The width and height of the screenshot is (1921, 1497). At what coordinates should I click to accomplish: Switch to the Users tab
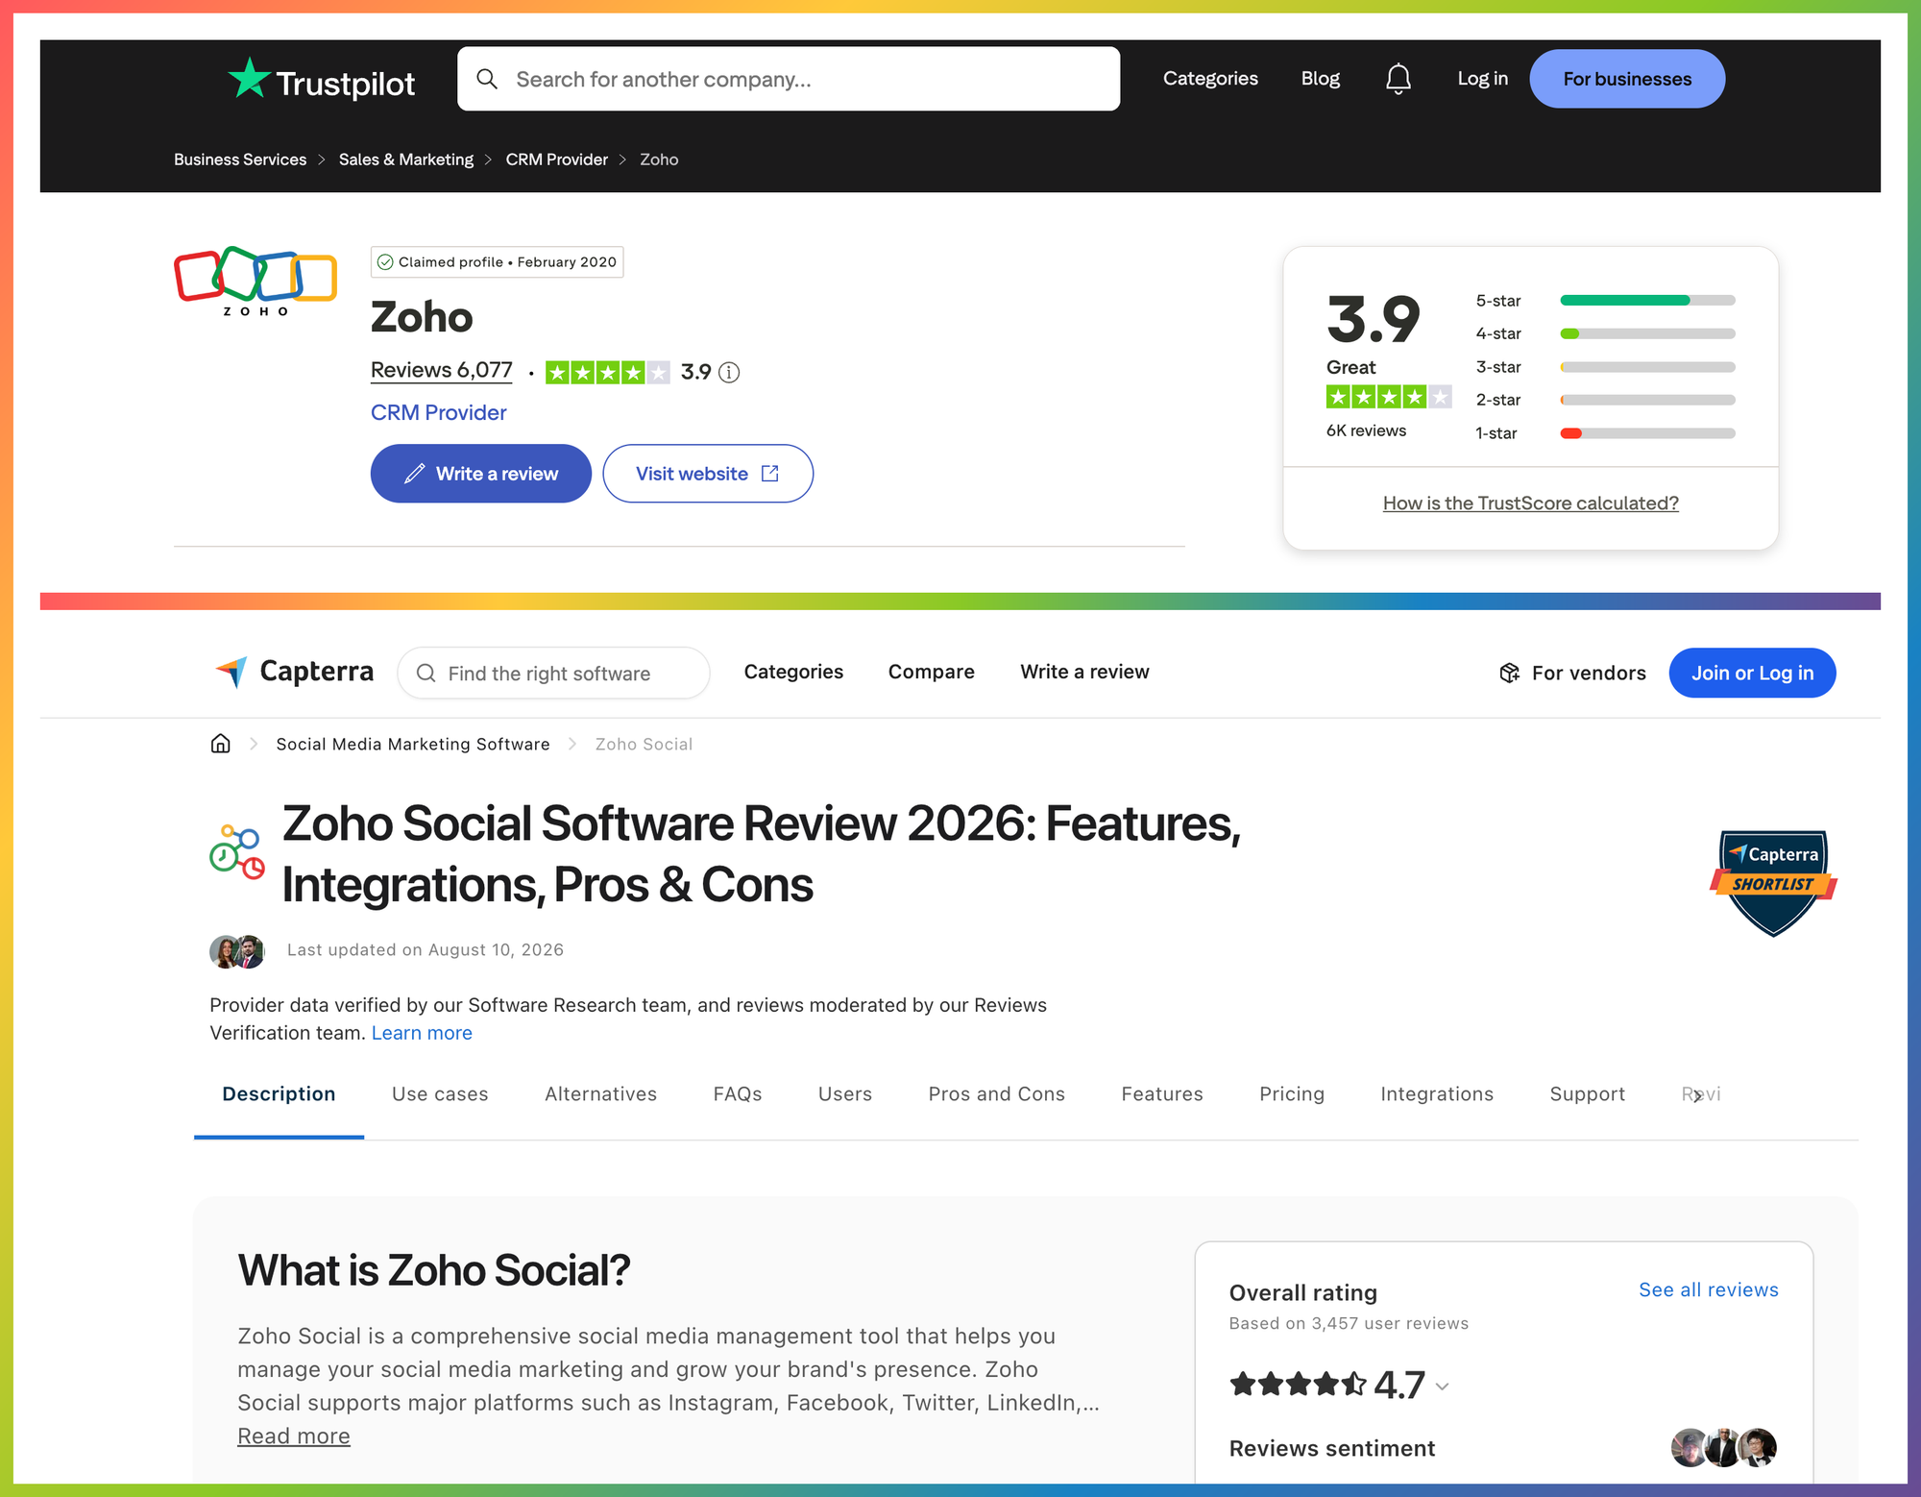tap(845, 1094)
